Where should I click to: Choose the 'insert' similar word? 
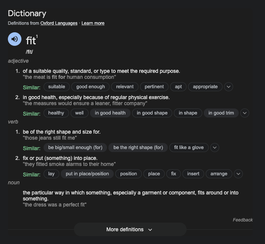tap(193, 174)
